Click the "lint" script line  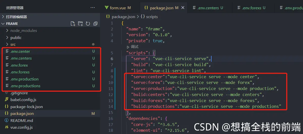coord(168,71)
